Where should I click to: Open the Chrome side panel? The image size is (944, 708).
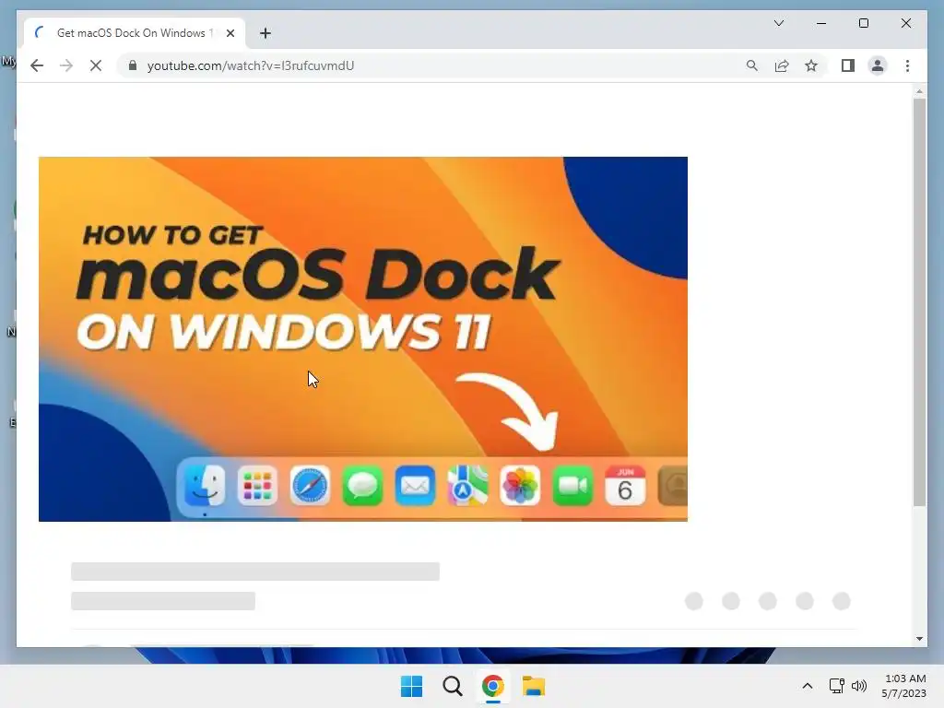click(x=848, y=65)
